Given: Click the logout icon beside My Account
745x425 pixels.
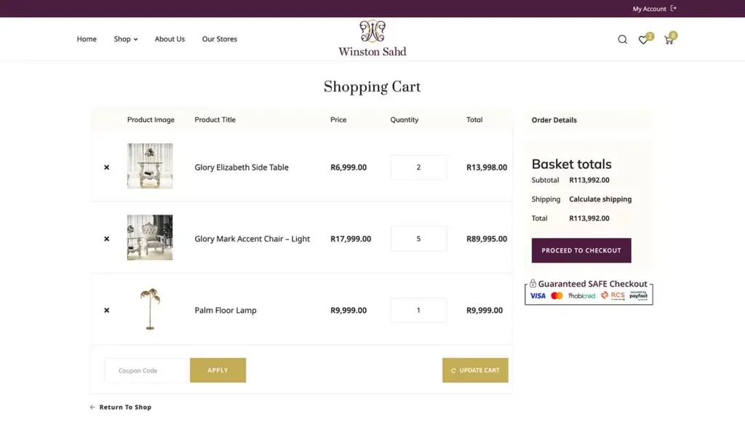Looking at the screenshot, I should point(673,8).
